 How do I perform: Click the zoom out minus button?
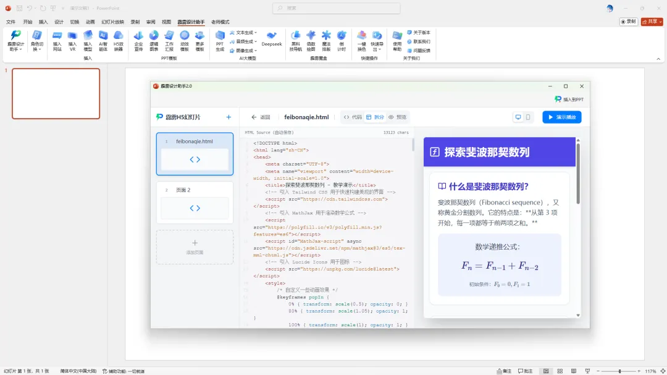[x=598, y=371]
